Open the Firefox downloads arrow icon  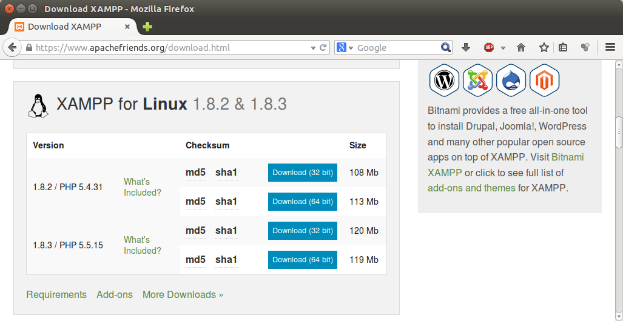click(x=466, y=47)
